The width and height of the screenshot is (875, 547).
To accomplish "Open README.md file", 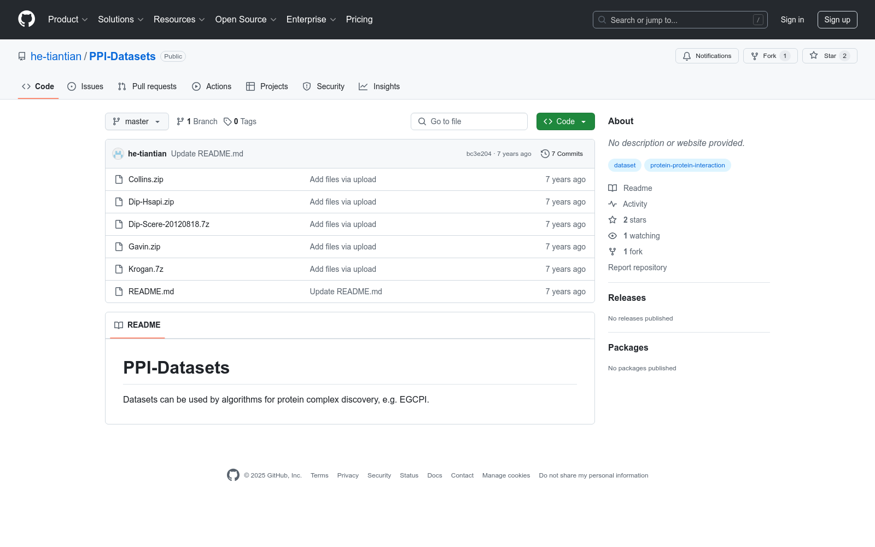I will (x=151, y=292).
